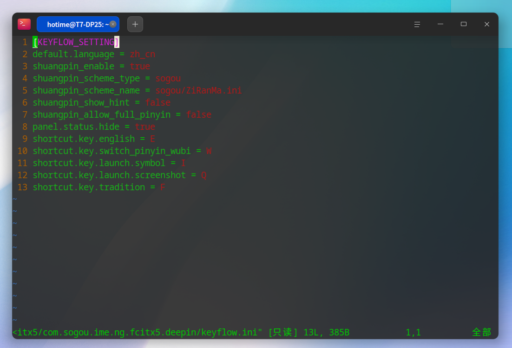512x348 pixels.
Task: Select the hotime@T7-DP25 tab
Action: [78, 24]
